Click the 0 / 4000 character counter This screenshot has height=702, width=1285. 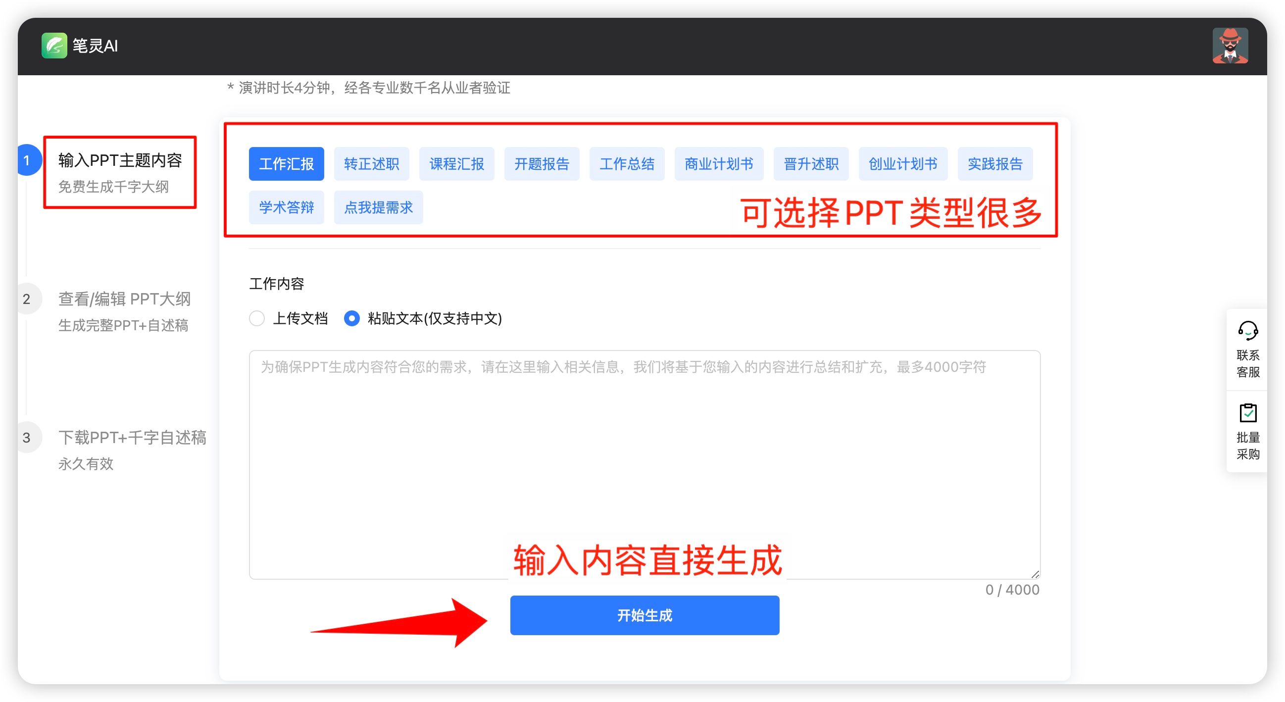click(1012, 590)
